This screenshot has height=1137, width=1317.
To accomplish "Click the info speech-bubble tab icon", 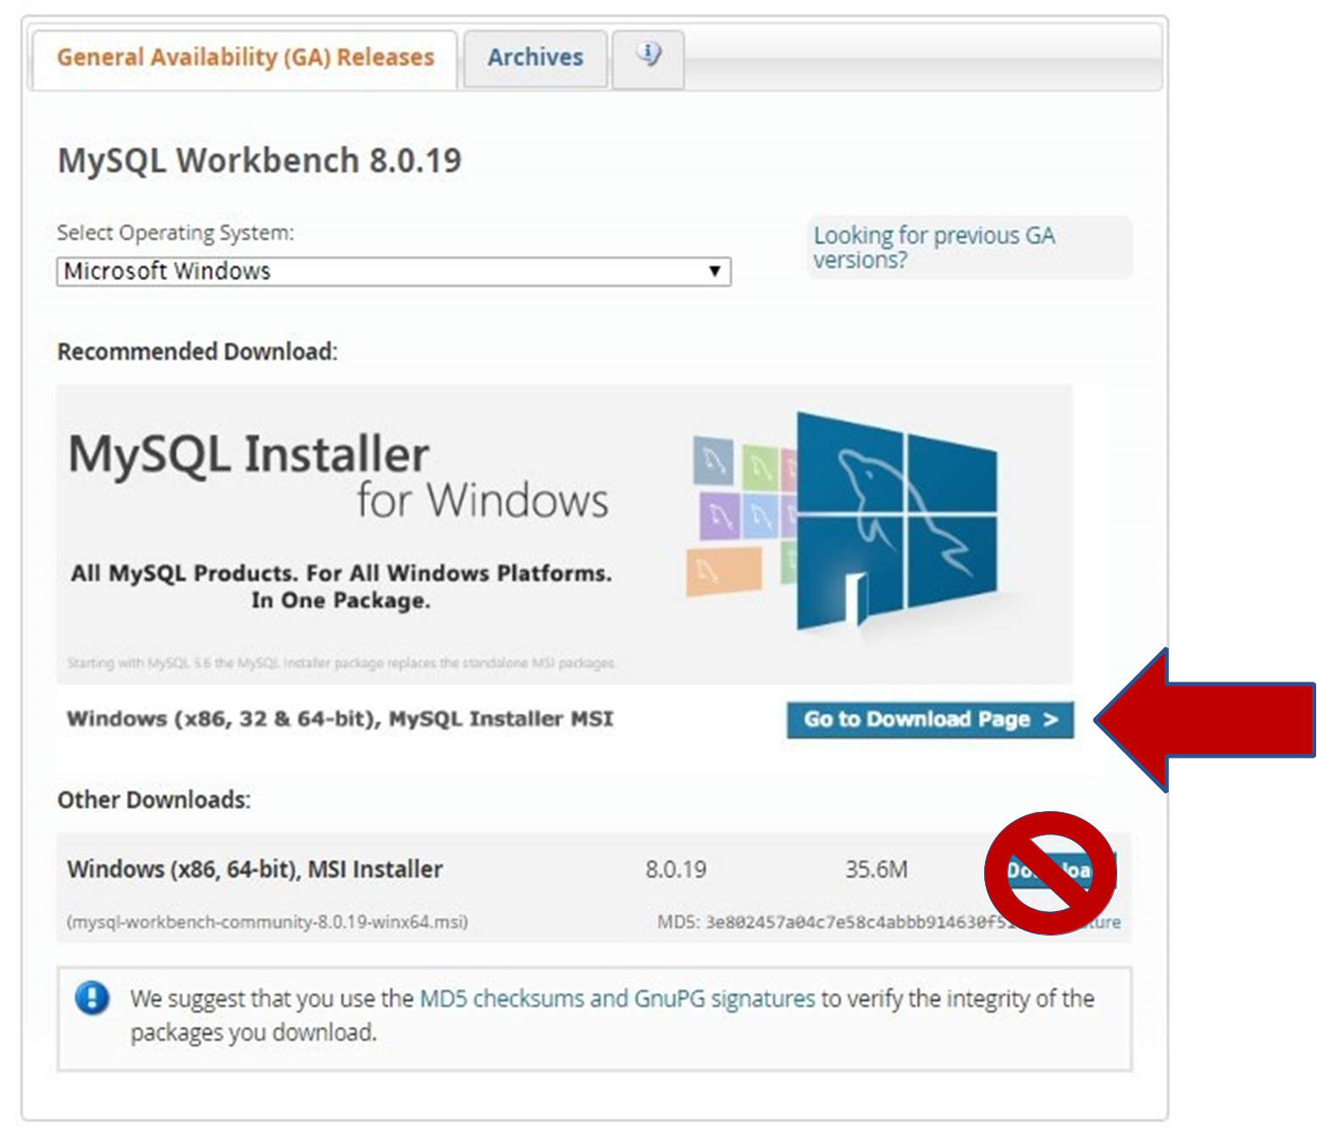I will click(648, 55).
